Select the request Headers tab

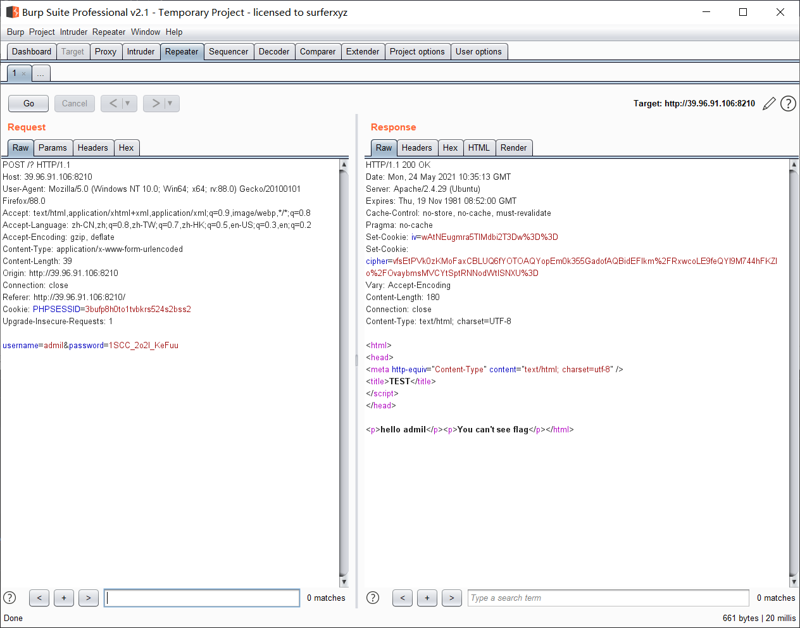pos(93,148)
